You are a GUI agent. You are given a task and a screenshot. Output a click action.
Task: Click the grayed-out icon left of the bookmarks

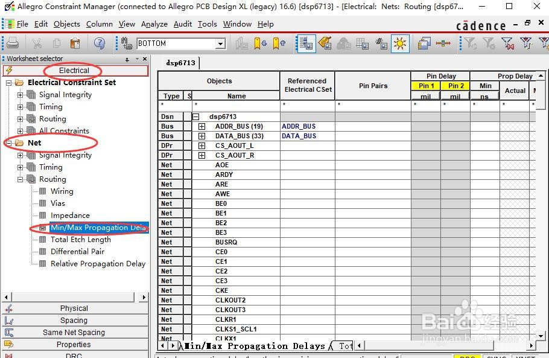(241, 43)
